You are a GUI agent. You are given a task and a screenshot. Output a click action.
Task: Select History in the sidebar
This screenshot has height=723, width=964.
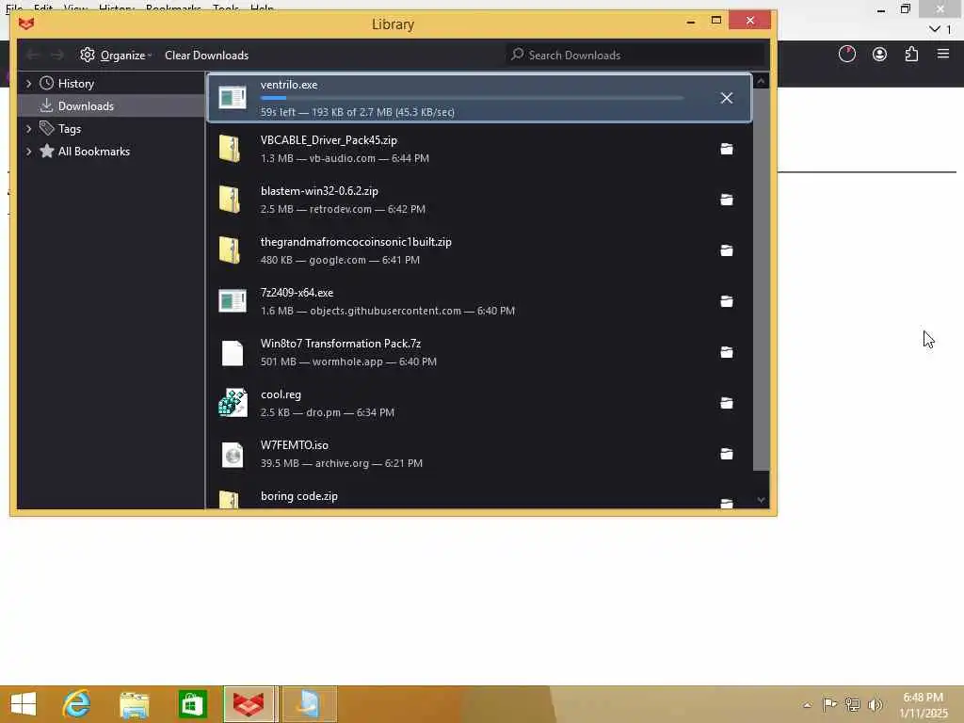[x=75, y=84]
